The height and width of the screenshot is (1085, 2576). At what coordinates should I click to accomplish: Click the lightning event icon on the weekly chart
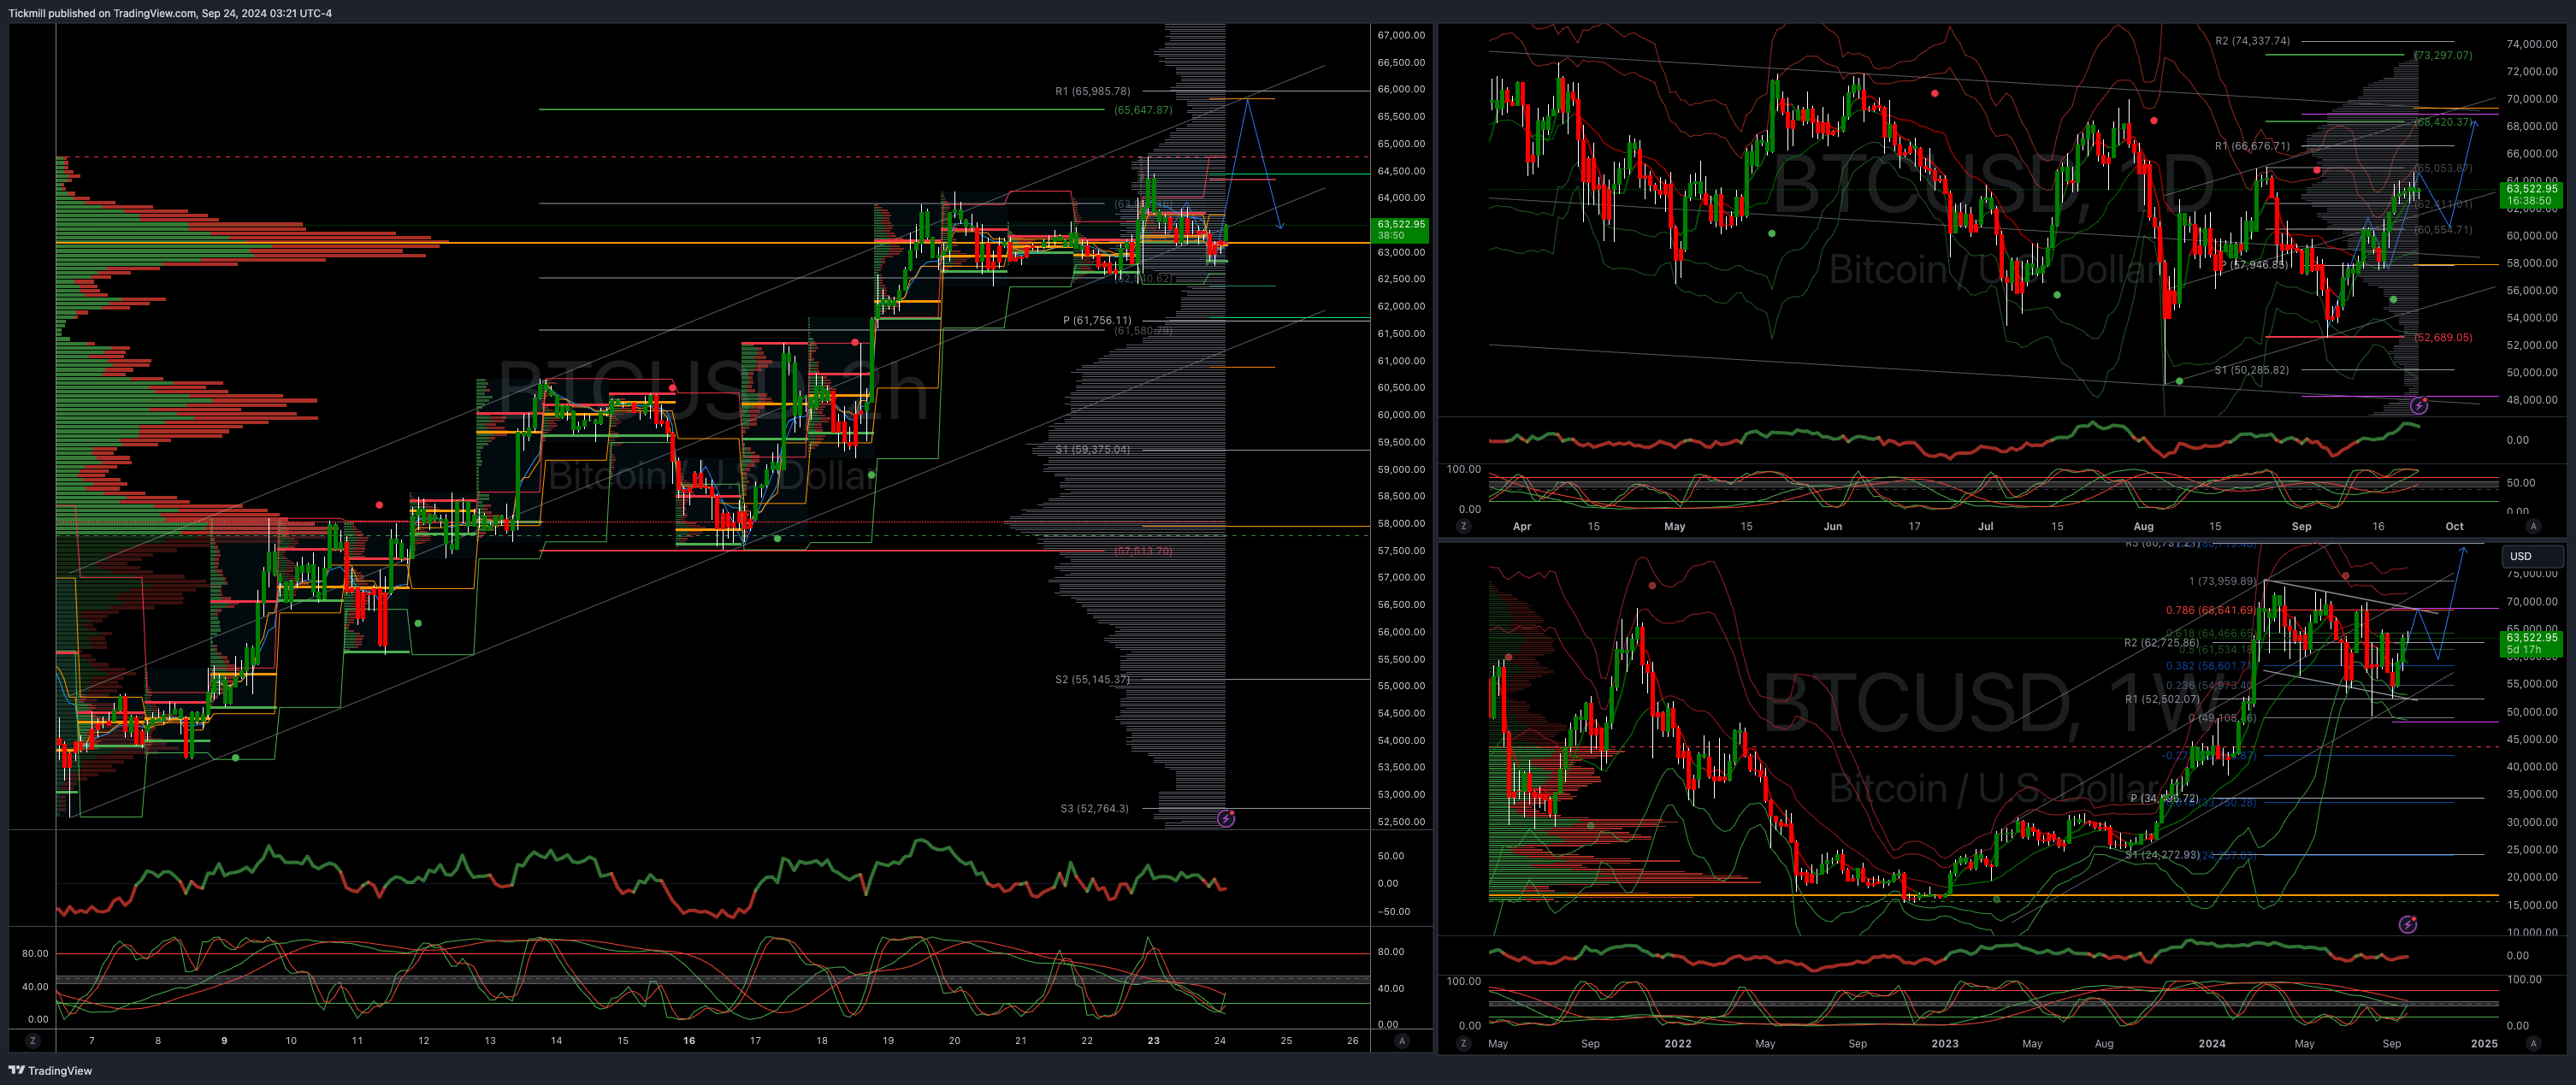pos(2408,925)
